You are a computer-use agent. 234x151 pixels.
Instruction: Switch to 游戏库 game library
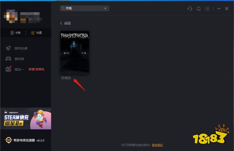pyautogui.click(x=15, y=59)
